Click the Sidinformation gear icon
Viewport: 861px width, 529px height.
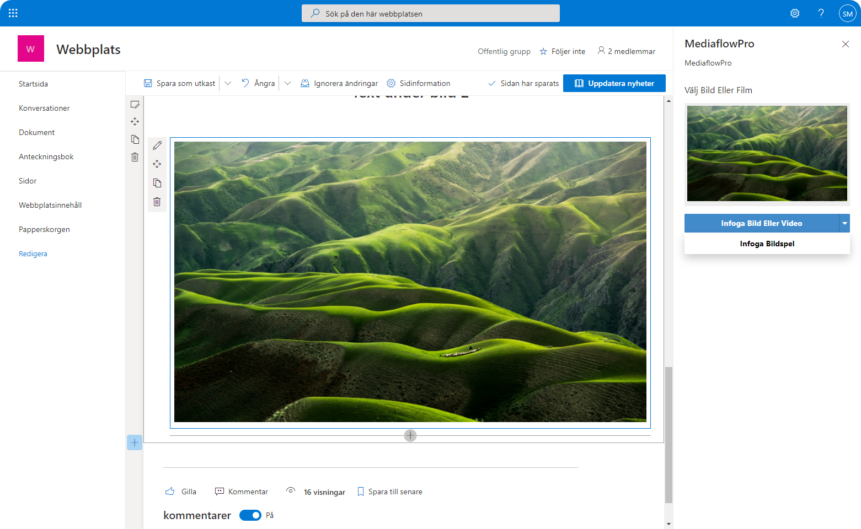pos(391,83)
